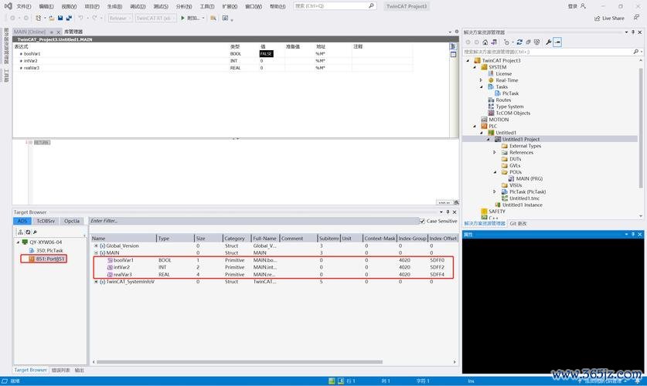The height and width of the screenshot is (386, 647).
Task: Click the new project toolbar icon
Action: (39, 18)
